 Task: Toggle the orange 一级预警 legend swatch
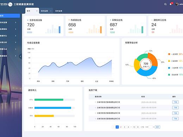point(169,54)
